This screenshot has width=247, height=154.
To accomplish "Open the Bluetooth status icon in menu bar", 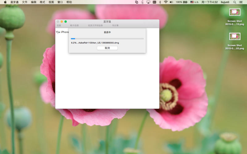I will click(x=160, y=2).
